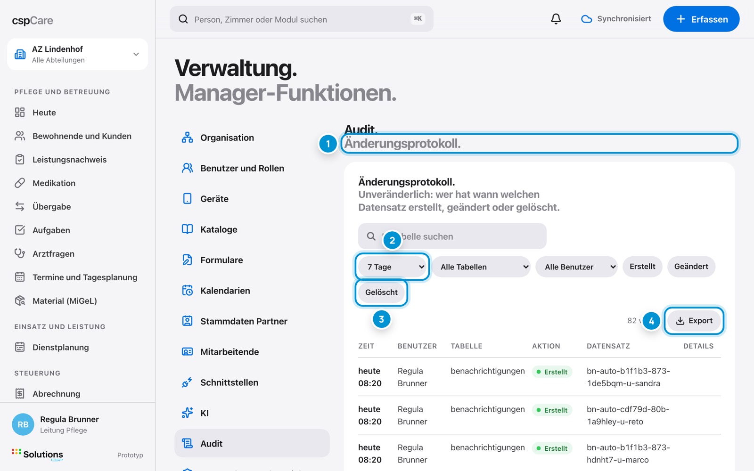Click the BENUTZER column header
Viewport: 754px width, 471px height.
(x=417, y=346)
